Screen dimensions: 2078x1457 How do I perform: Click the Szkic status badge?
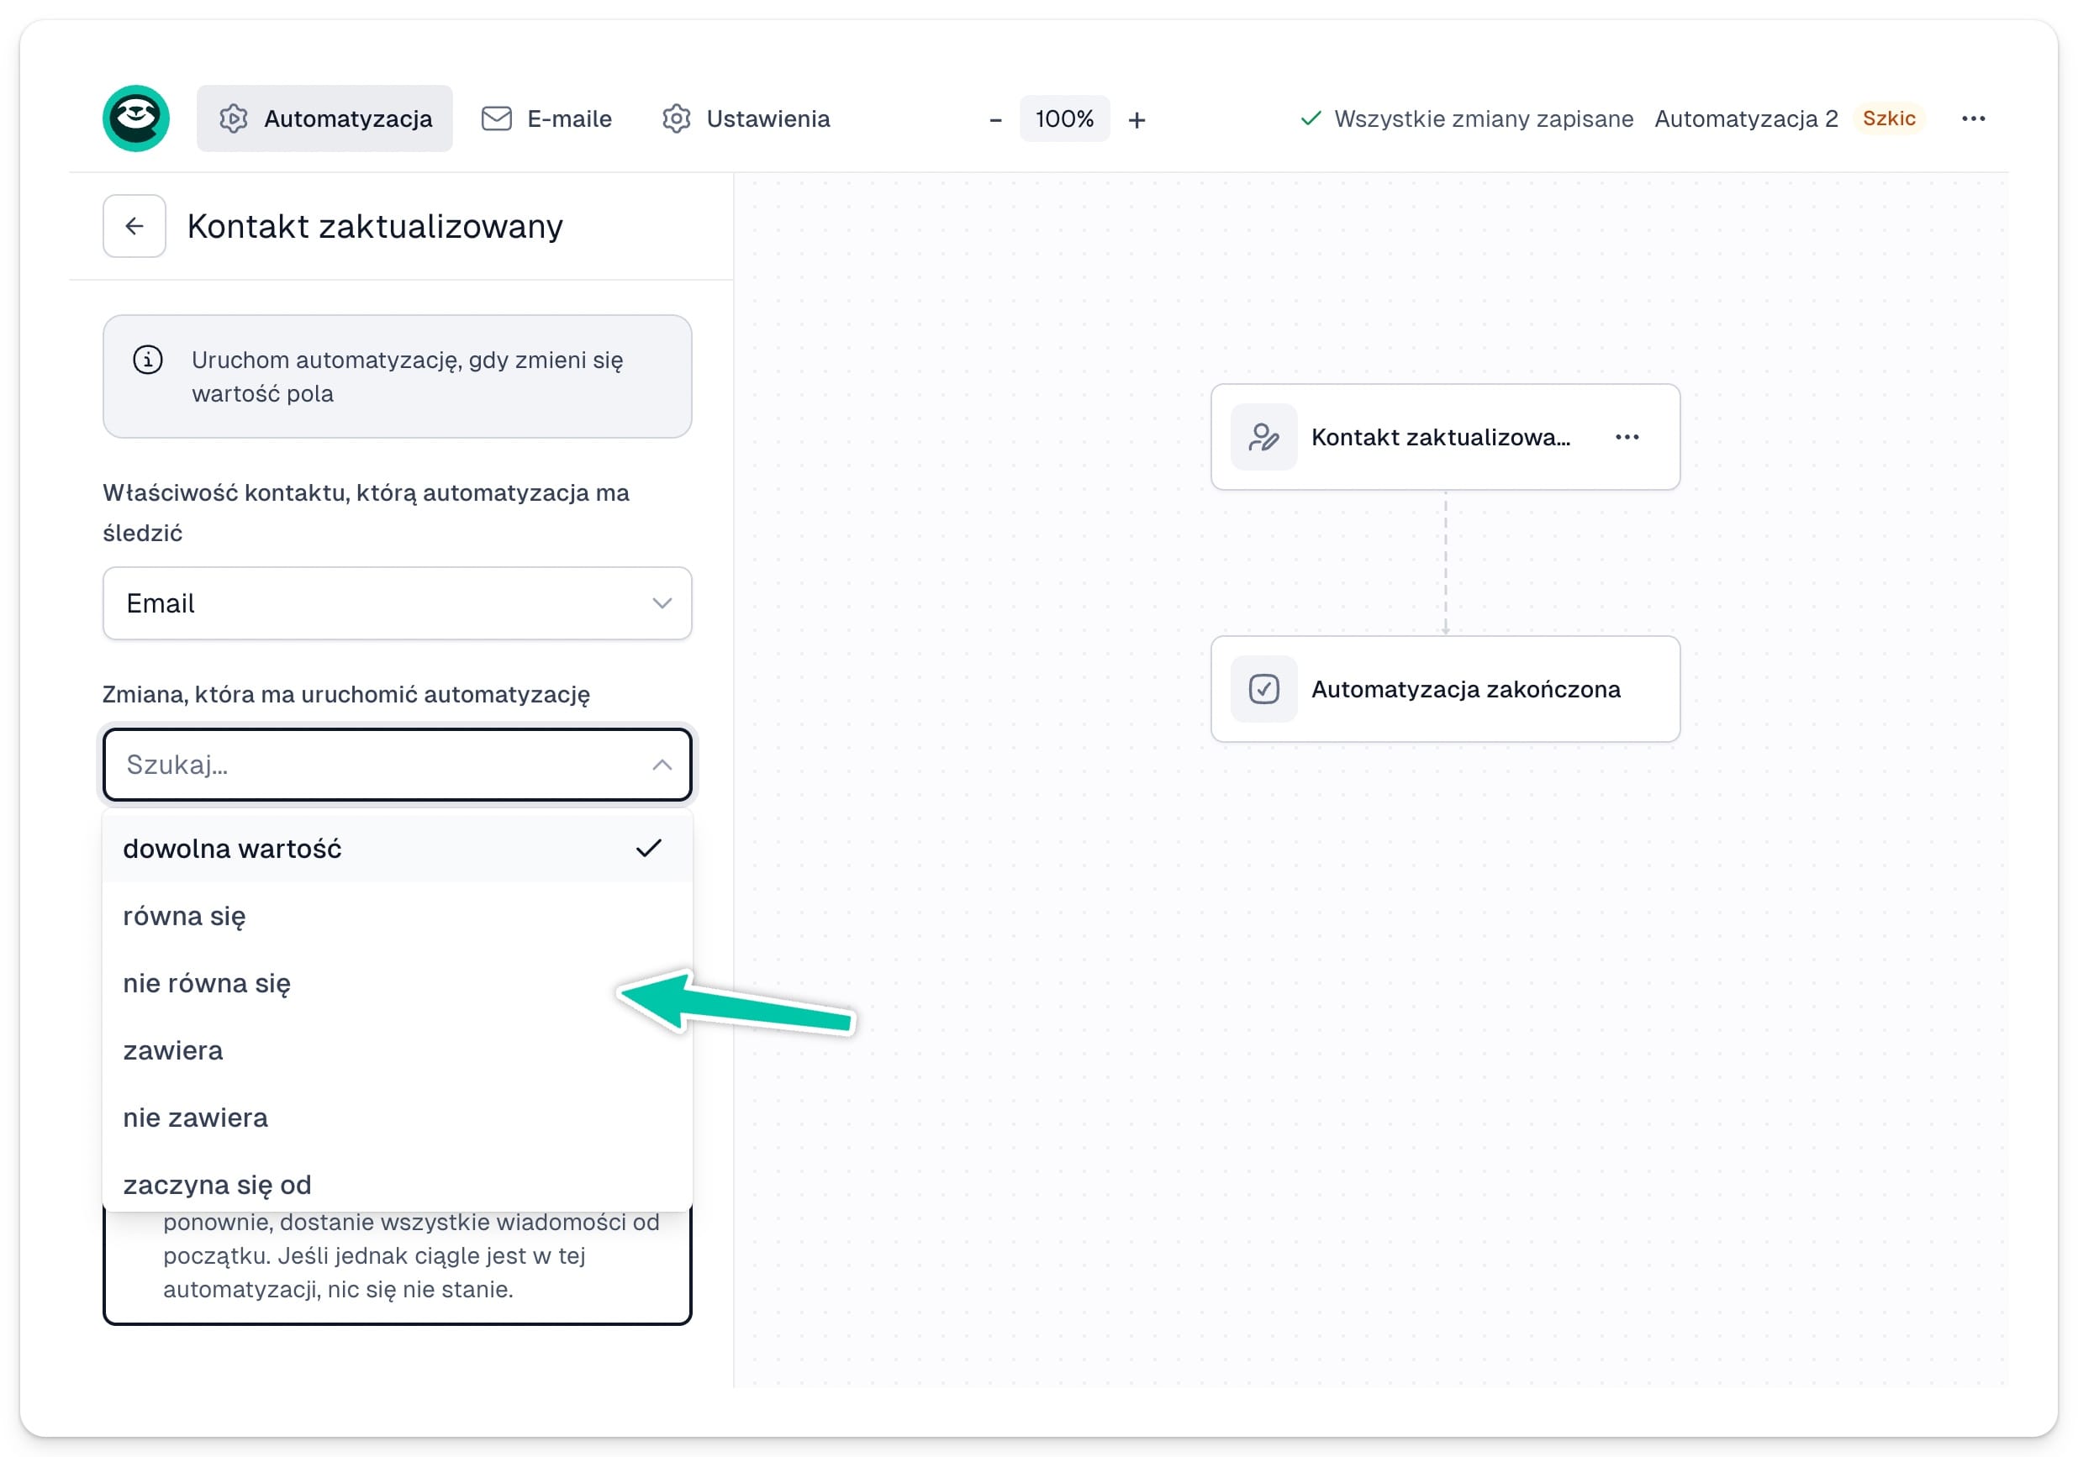pos(1889,118)
